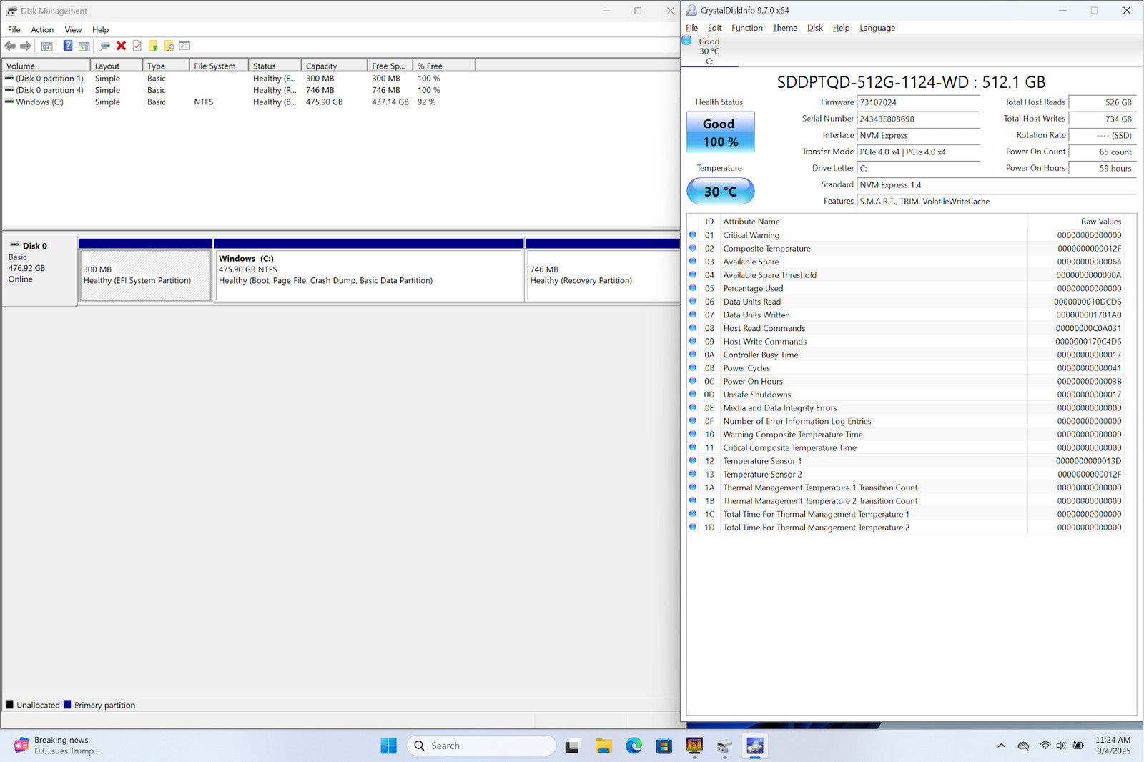Switch to CrystalDiskInfo taskbar icon
Screen dimensions: 1144x762
pos(755,746)
